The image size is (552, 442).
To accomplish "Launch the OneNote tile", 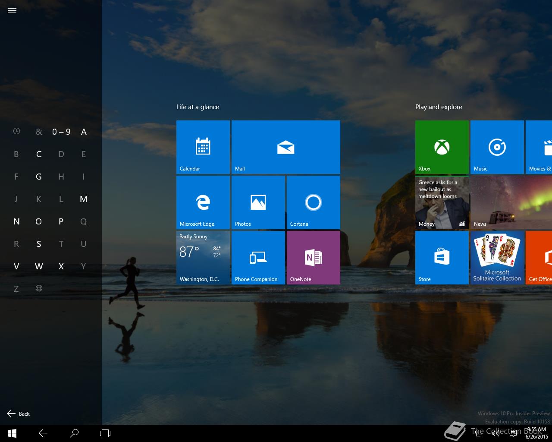I will click(314, 258).
